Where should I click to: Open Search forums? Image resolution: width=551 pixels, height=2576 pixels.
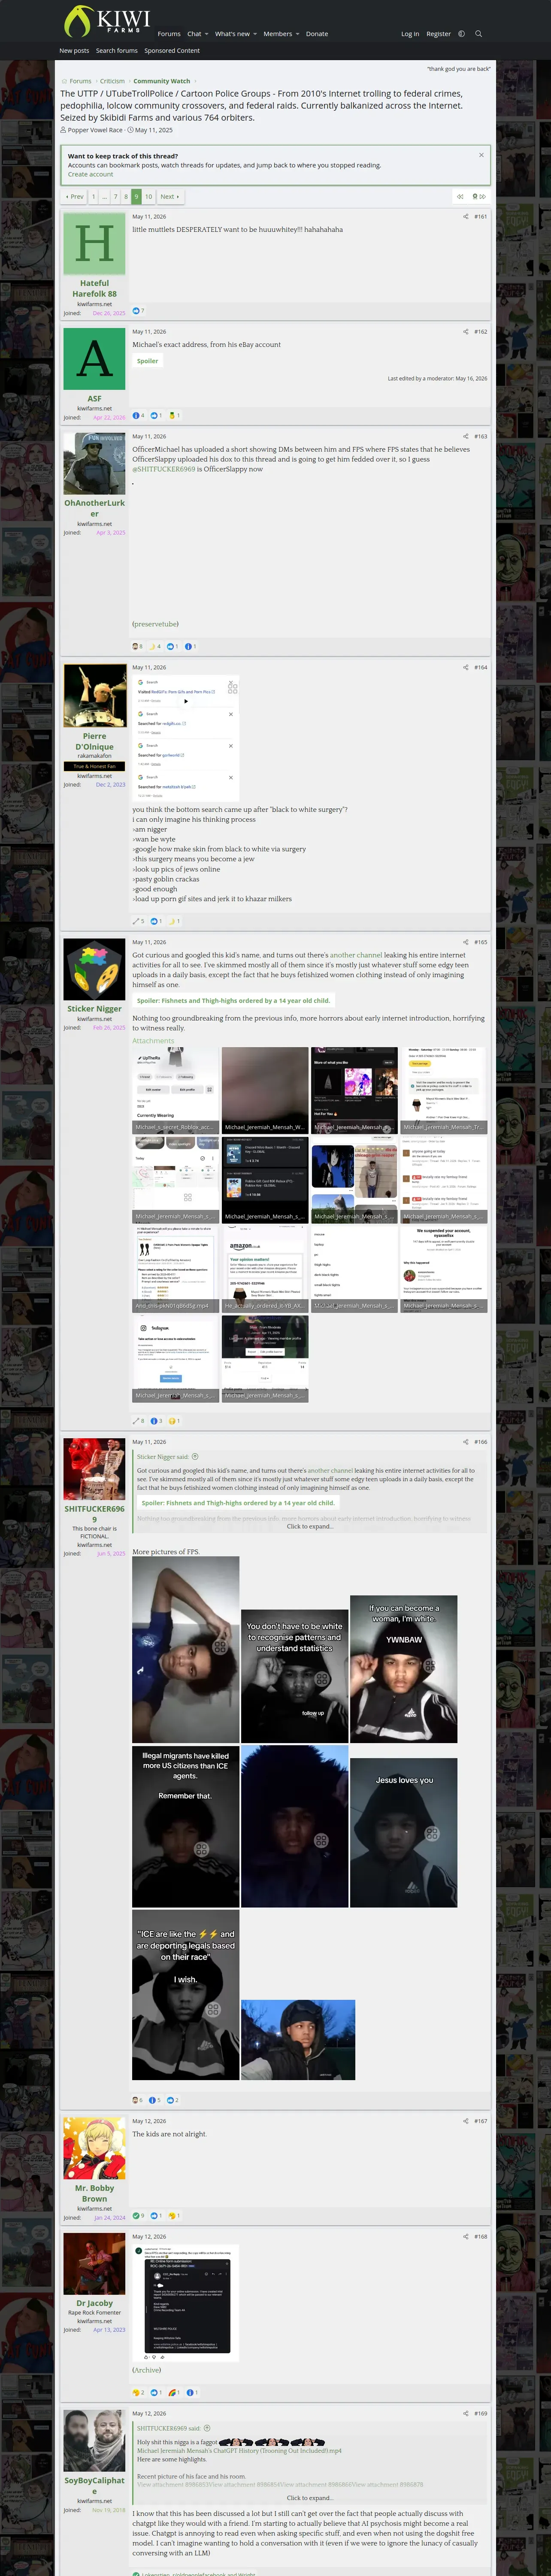(x=117, y=51)
